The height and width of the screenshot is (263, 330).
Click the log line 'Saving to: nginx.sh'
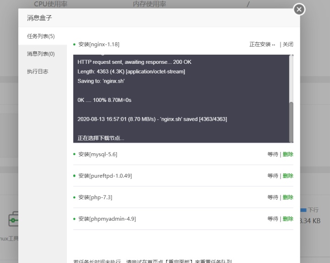coord(101,81)
